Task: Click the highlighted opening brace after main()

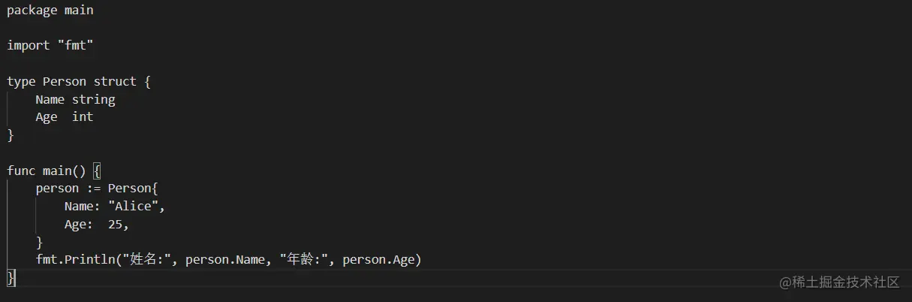Action: [97, 171]
